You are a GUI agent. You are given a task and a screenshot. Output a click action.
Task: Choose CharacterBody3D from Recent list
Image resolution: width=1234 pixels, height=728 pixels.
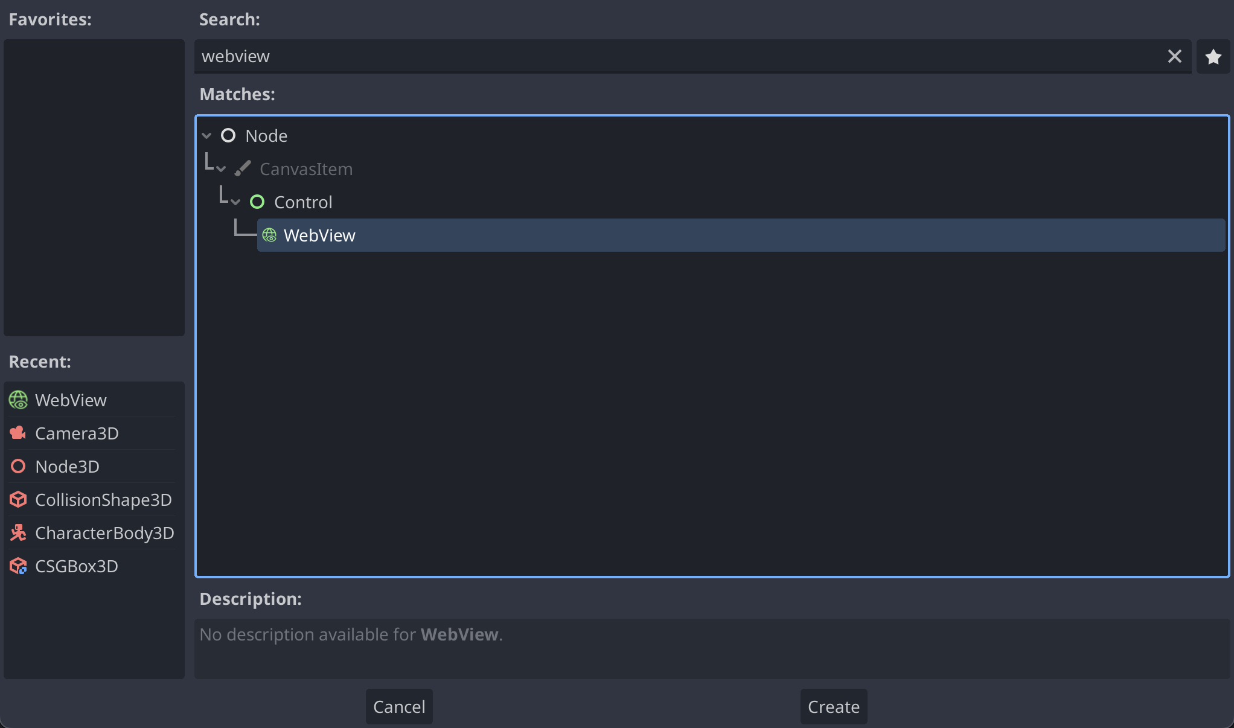(x=104, y=533)
